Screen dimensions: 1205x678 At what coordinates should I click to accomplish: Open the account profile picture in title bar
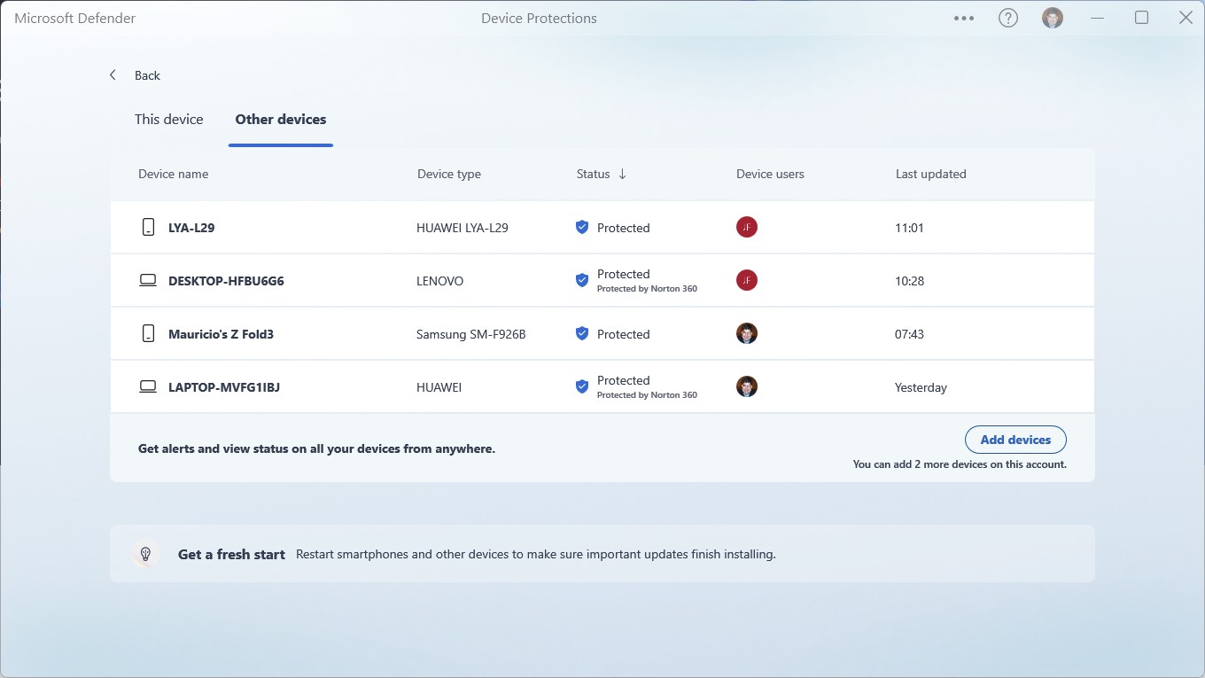[1053, 18]
